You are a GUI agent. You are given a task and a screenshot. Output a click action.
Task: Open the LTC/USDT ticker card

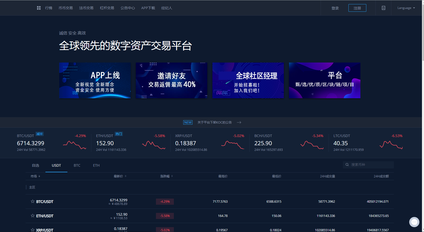click(x=368, y=143)
